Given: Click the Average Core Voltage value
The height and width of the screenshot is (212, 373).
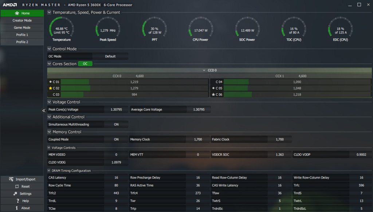Looking at the screenshot, I should [199, 109].
